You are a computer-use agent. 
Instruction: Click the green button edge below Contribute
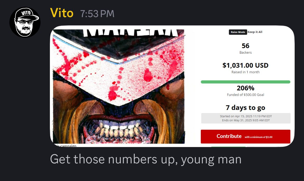pos(228,147)
